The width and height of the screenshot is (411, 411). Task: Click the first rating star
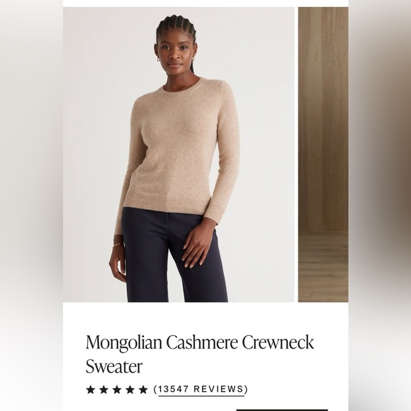(x=91, y=390)
